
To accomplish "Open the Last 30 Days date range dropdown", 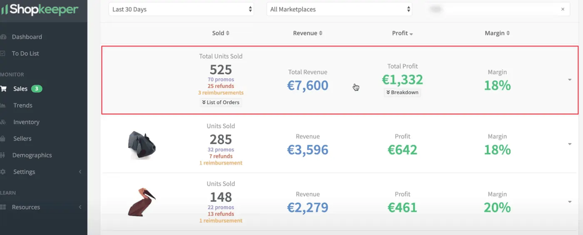I will click(181, 9).
